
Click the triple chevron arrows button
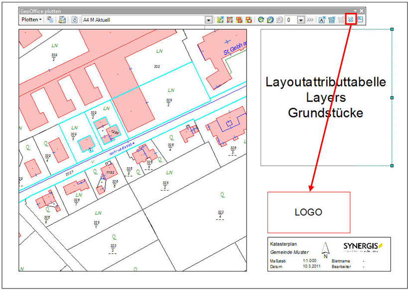pos(310,20)
